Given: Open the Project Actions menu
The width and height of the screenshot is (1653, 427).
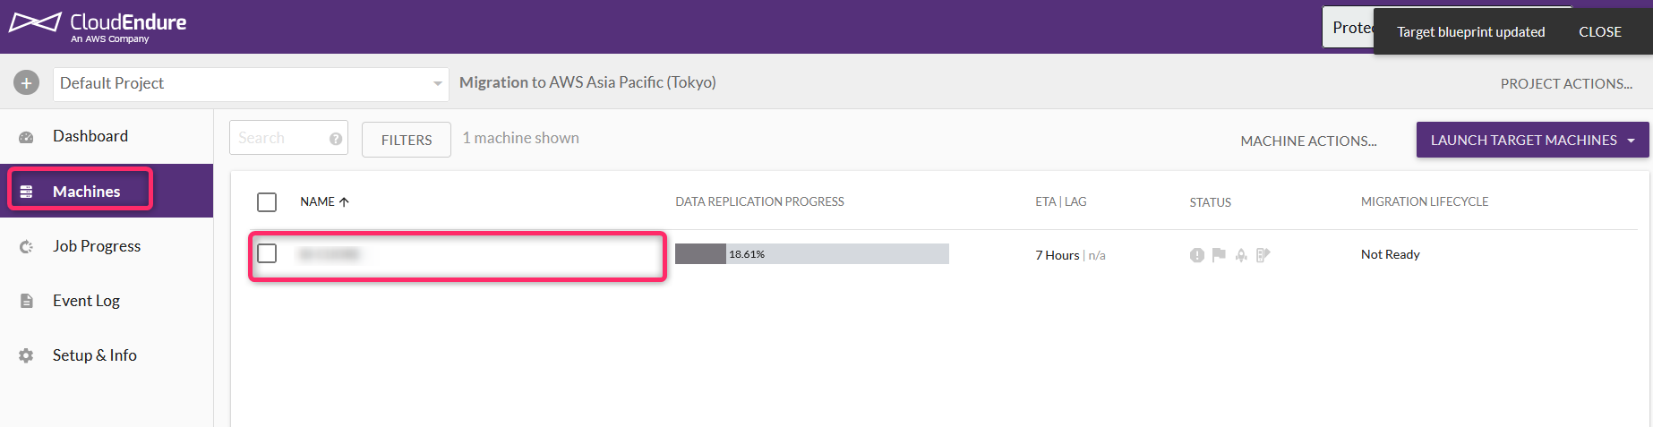Looking at the screenshot, I should pos(1566,83).
